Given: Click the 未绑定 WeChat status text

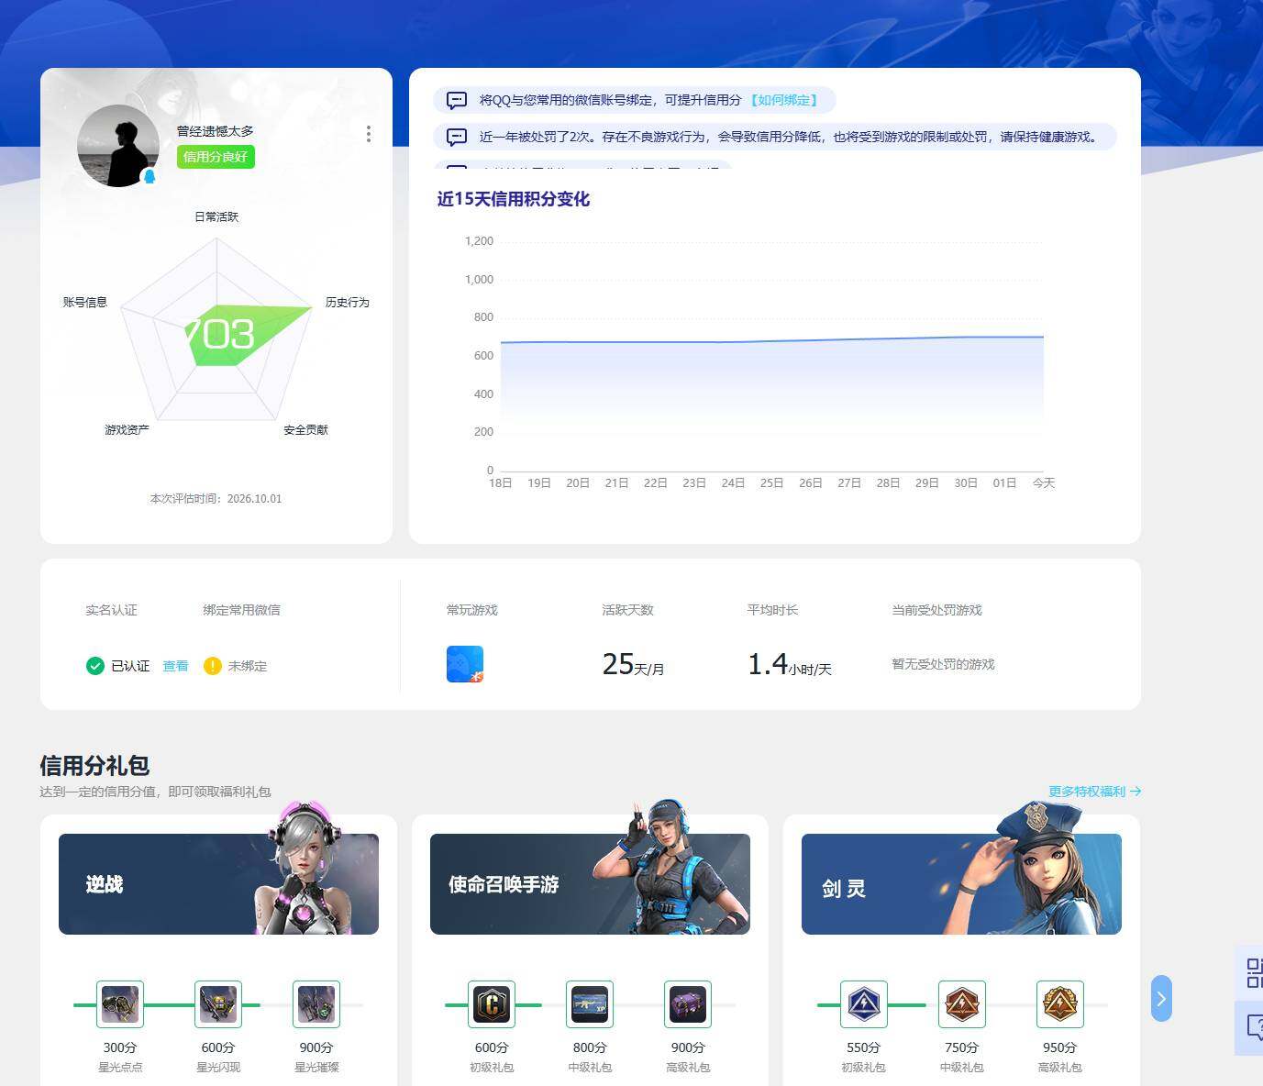Looking at the screenshot, I should pyautogui.click(x=248, y=666).
